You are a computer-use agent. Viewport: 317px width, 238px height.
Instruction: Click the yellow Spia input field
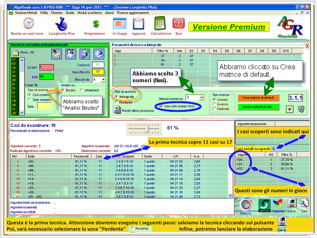(44, 106)
